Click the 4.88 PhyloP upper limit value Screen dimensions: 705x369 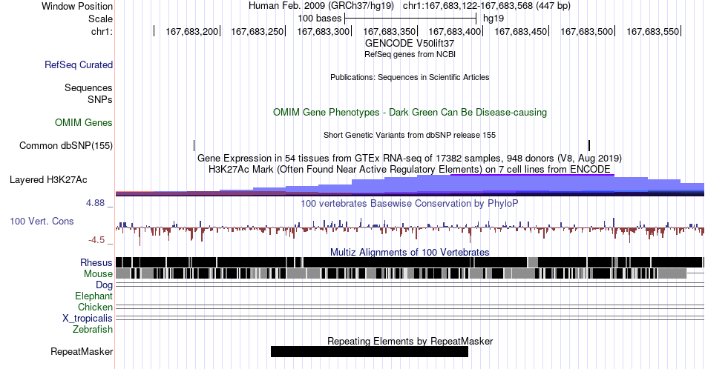(95, 203)
